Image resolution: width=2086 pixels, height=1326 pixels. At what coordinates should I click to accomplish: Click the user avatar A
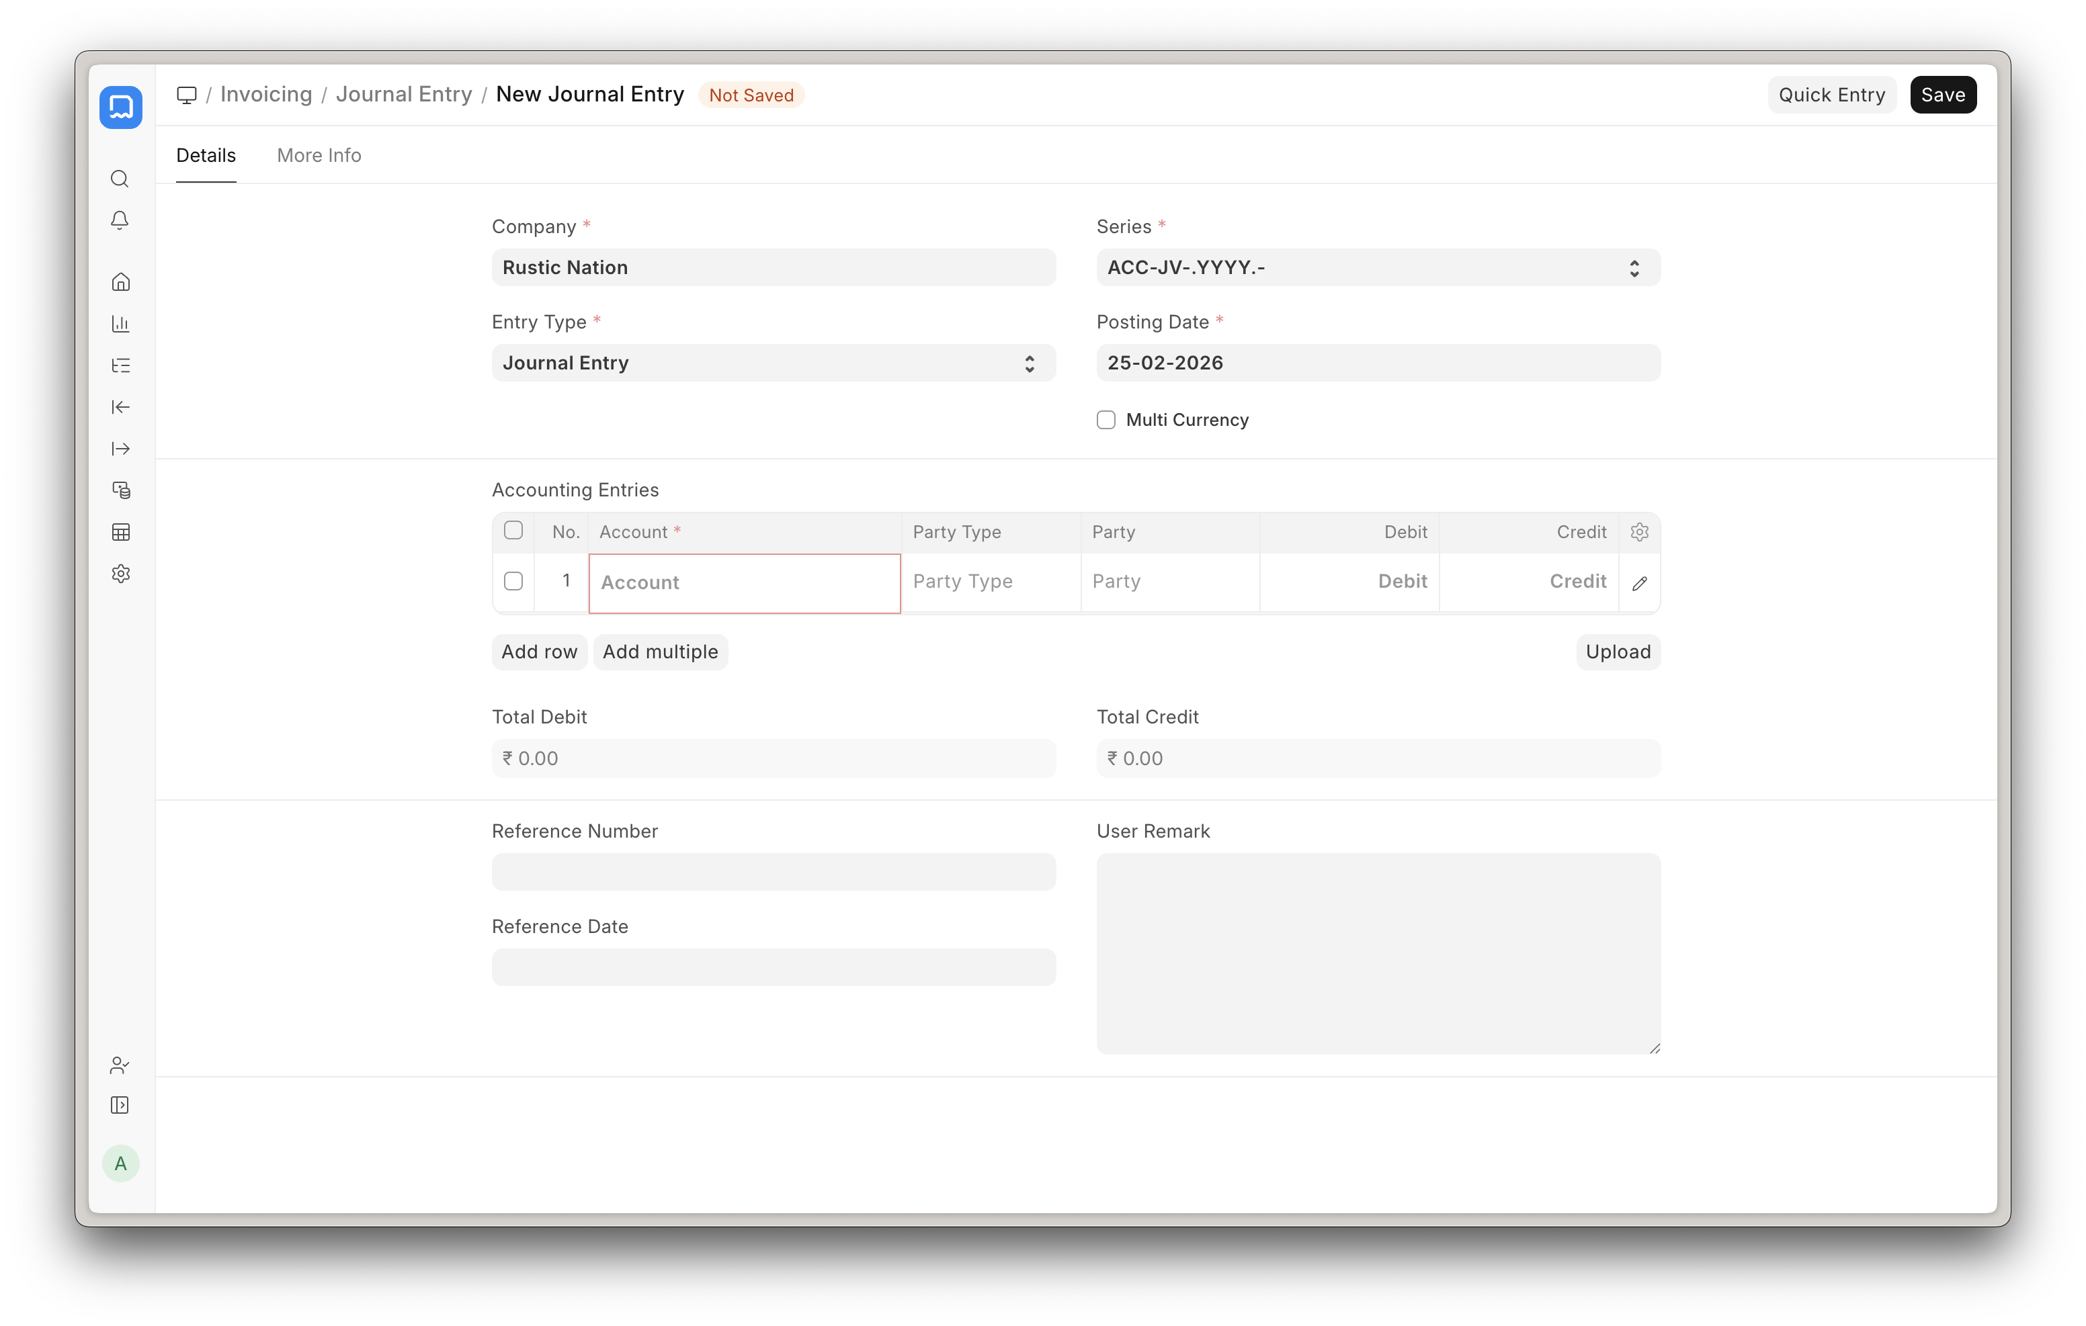120,1163
